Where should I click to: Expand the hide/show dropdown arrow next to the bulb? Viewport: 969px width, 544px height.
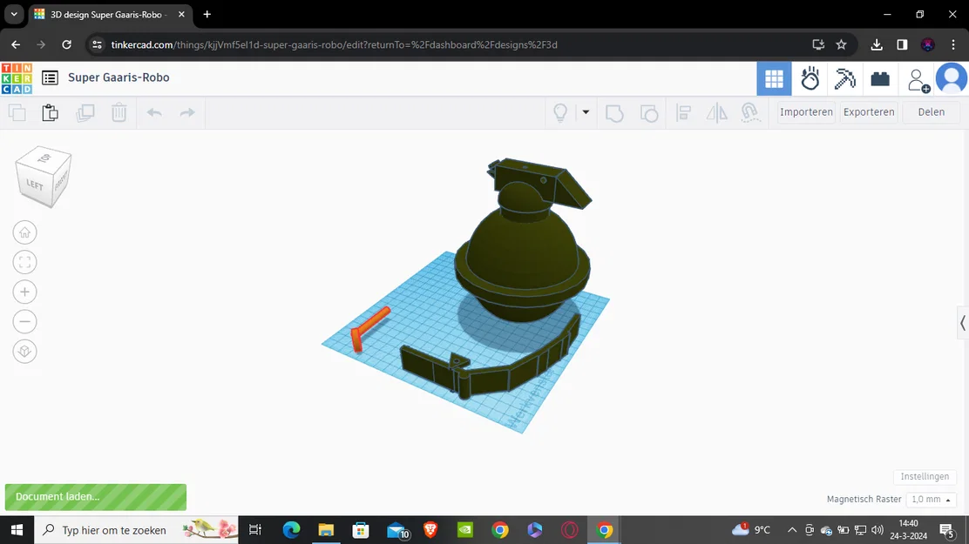tap(585, 112)
